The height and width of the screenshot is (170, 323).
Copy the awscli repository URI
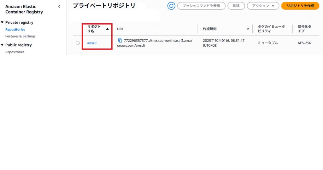[x=120, y=41]
